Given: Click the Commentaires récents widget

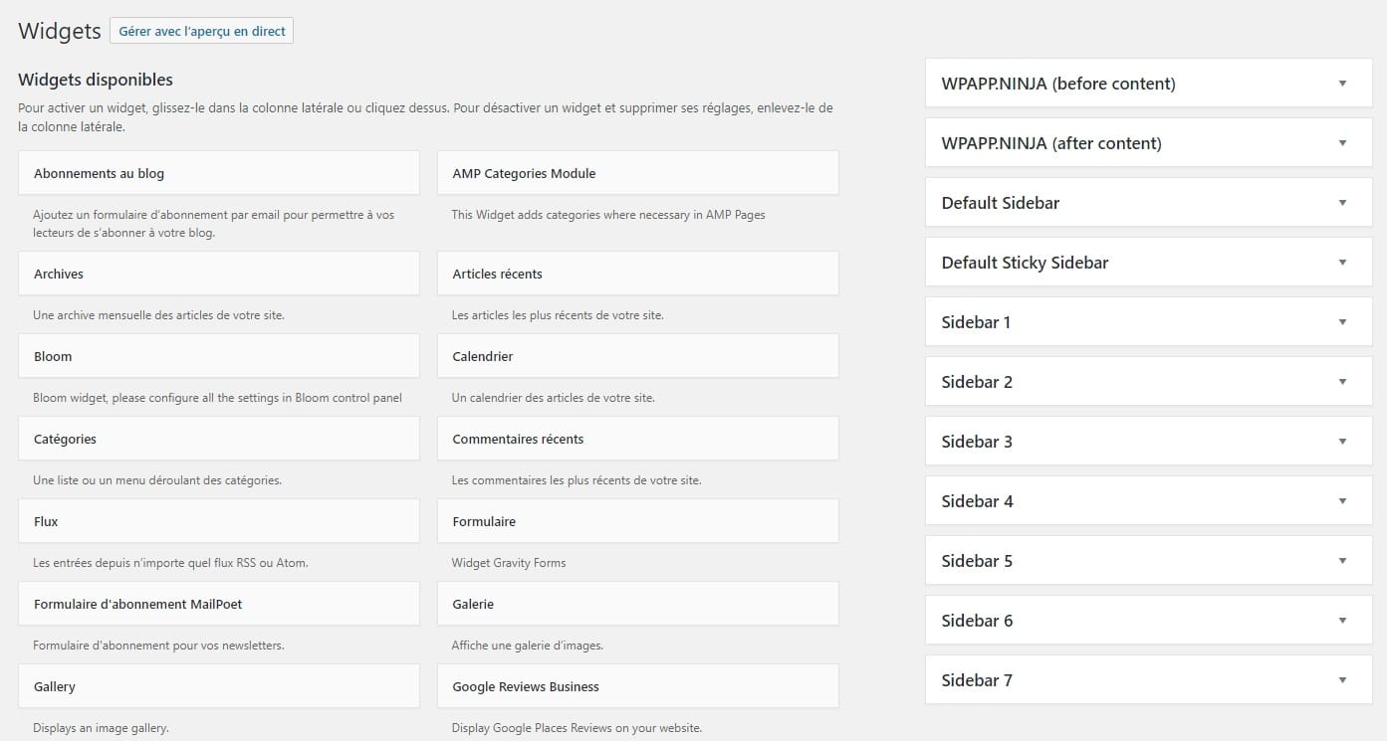Looking at the screenshot, I should (637, 438).
